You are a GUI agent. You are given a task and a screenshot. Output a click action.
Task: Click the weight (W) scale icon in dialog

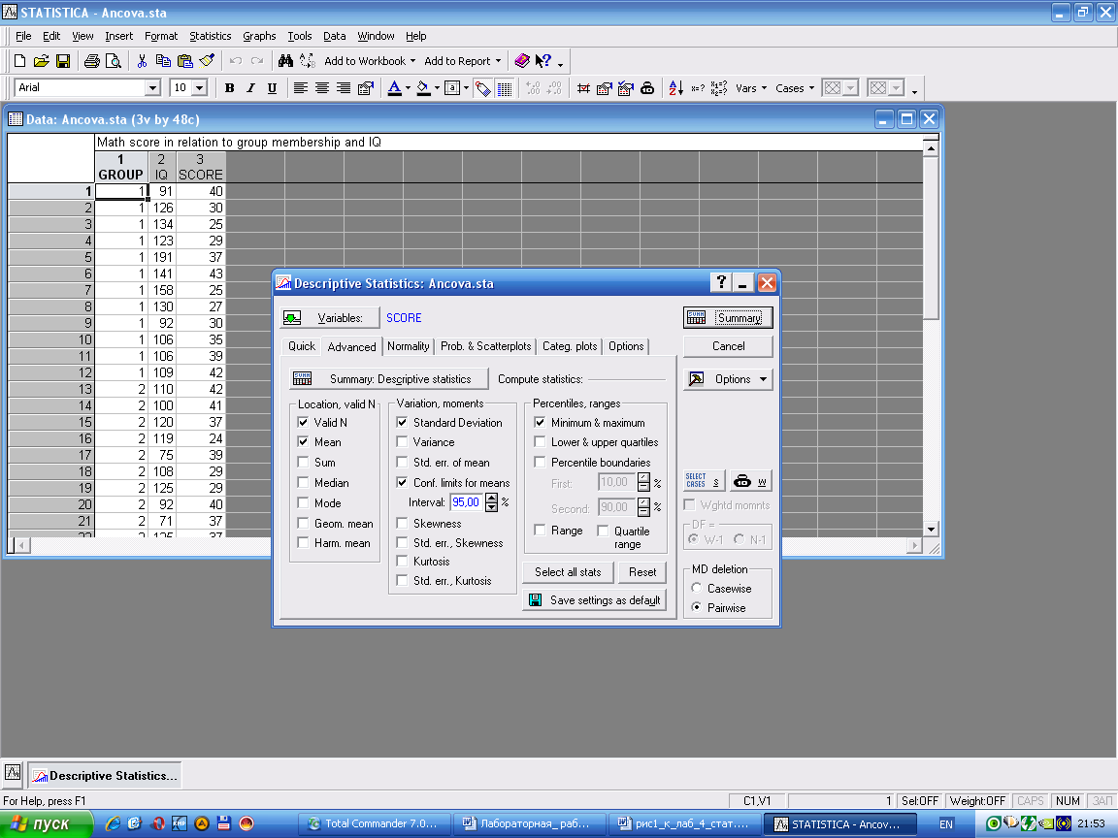[751, 481]
